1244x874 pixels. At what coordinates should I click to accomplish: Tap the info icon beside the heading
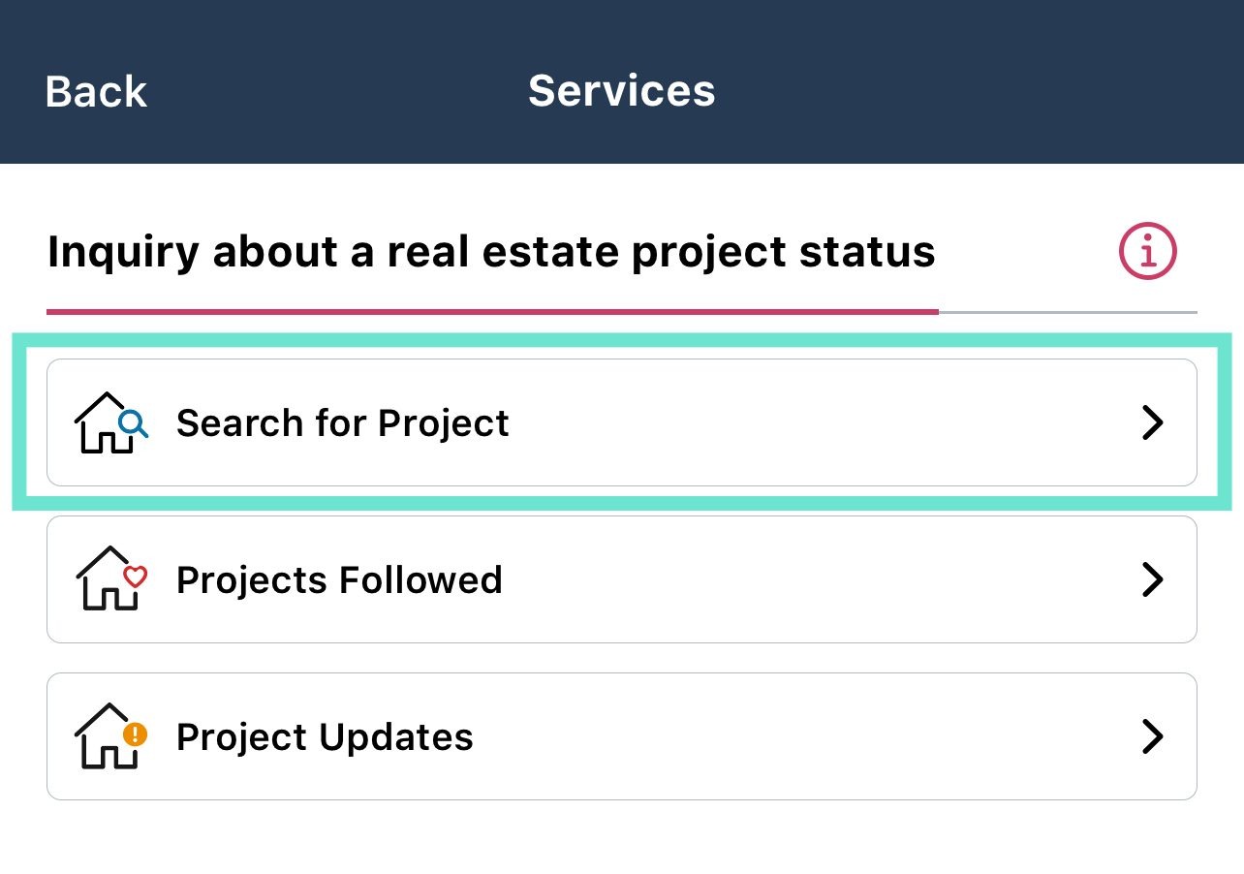point(1148,252)
